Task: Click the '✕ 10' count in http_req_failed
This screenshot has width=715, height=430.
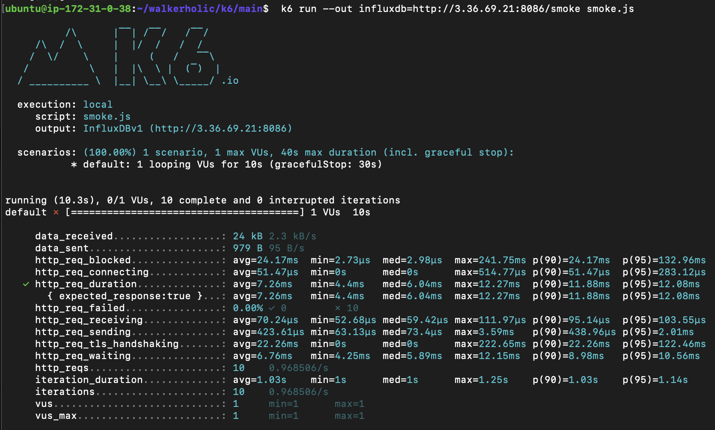Action: tap(347, 308)
